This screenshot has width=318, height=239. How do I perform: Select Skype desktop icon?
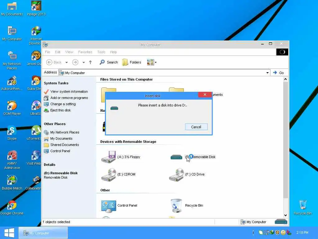(12, 133)
